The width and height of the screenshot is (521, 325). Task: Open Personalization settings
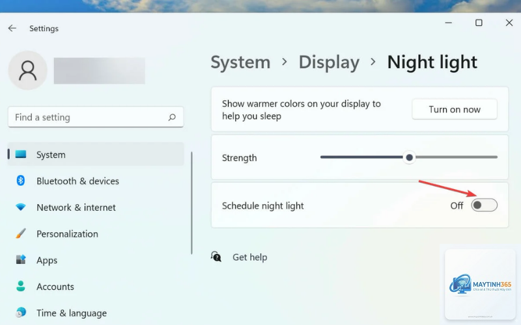(96, 233)
